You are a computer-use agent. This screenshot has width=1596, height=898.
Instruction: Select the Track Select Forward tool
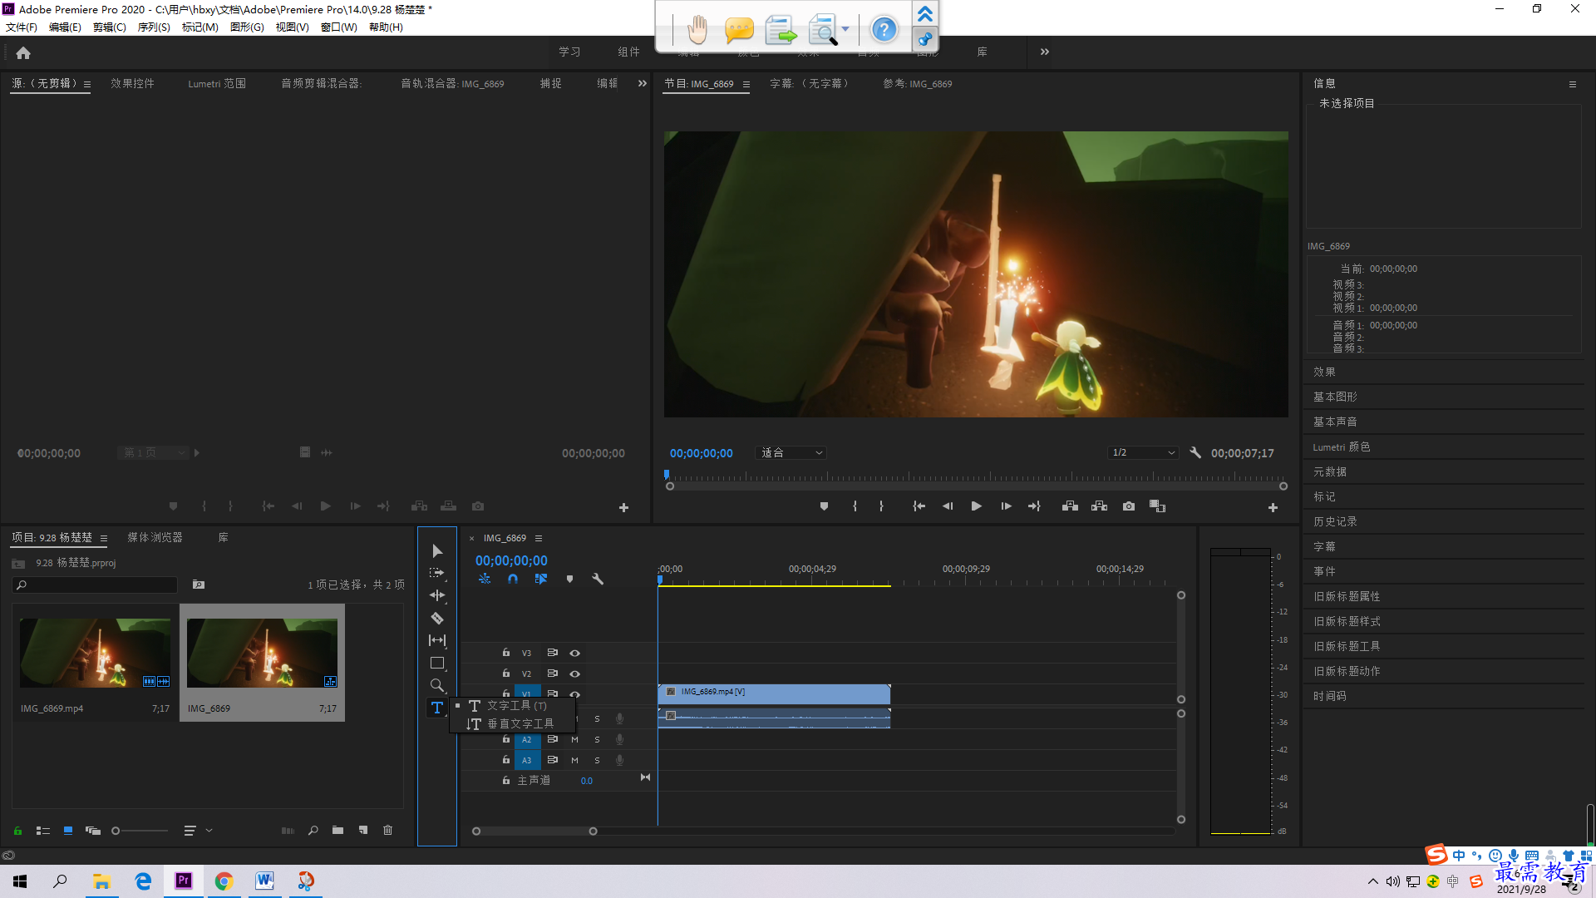(x=437, y=573)
